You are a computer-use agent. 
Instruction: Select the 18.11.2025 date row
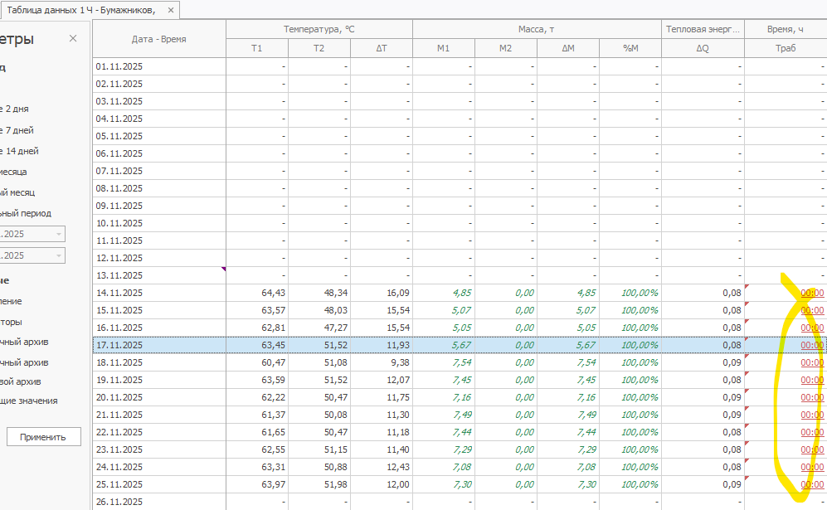(119, 362)
